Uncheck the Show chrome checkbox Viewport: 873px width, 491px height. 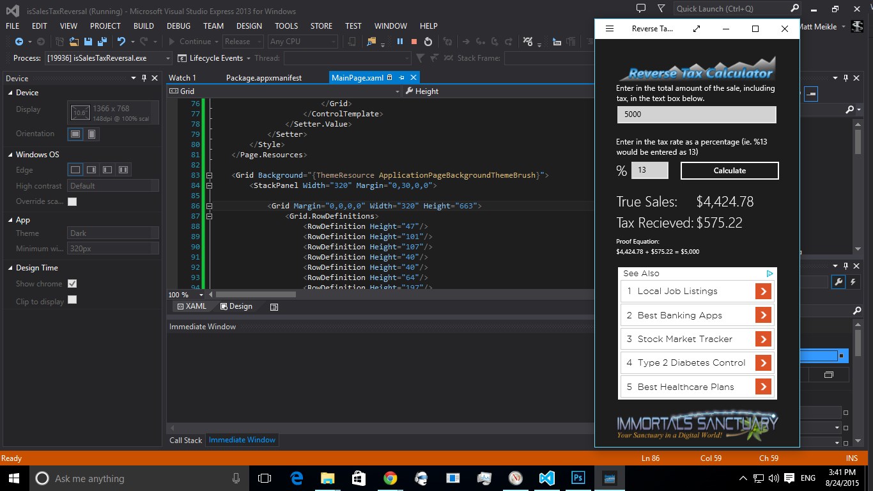point(72,283)
